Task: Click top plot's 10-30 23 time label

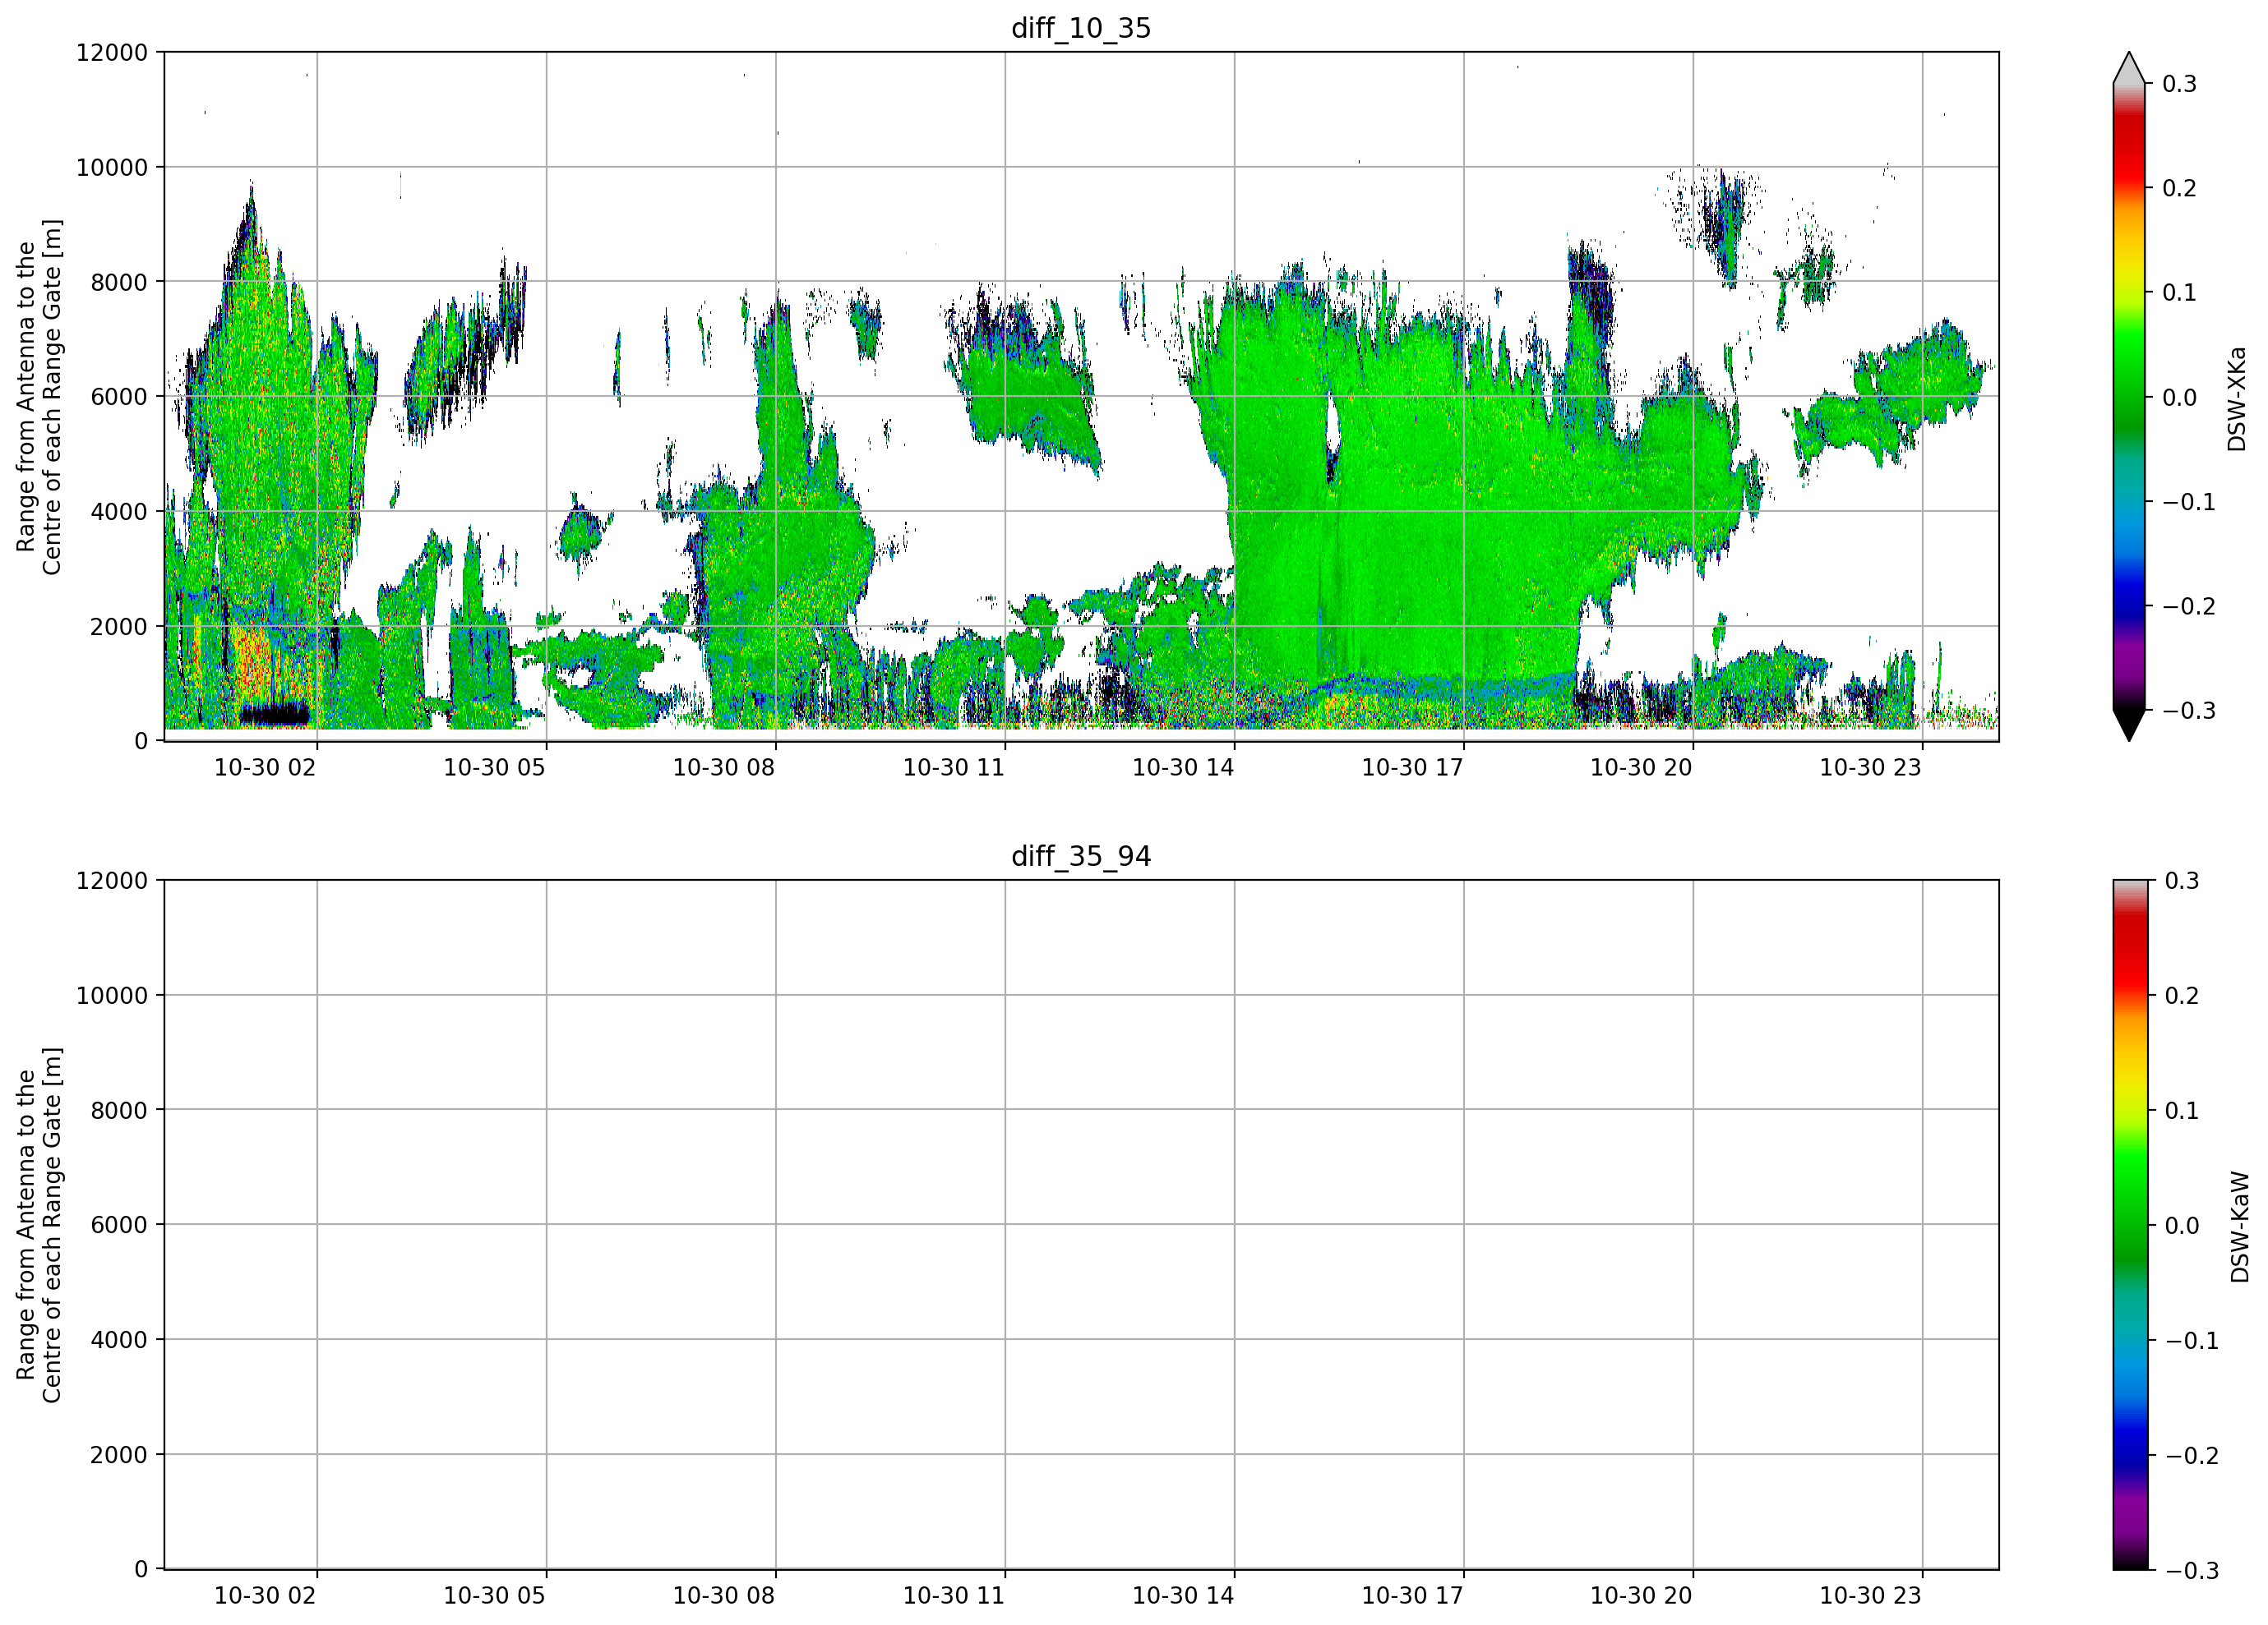Action: 1871,767
